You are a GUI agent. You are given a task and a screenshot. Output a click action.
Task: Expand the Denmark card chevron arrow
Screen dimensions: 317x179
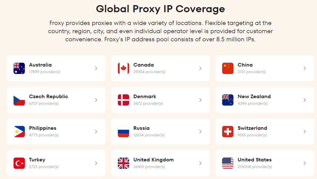tap(200, 100)
